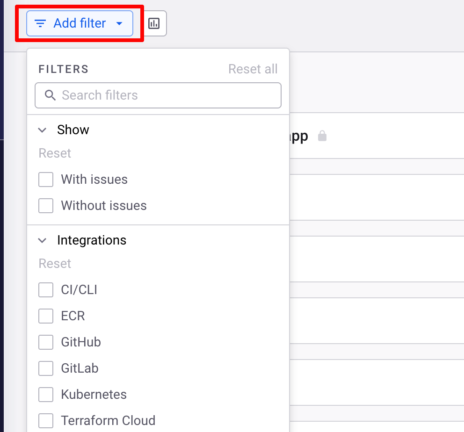Image resolution: width=464 pixels, height=432 pixels.
Task: Click the Add filter button label
Action: coord(80,23)
